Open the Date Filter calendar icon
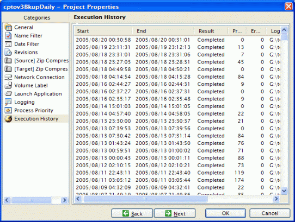This screenshot has height=222, width=295. point(8,44)
